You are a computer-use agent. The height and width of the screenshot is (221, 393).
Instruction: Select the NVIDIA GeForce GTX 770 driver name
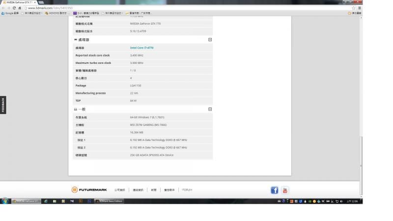click(x=145, y=24)
